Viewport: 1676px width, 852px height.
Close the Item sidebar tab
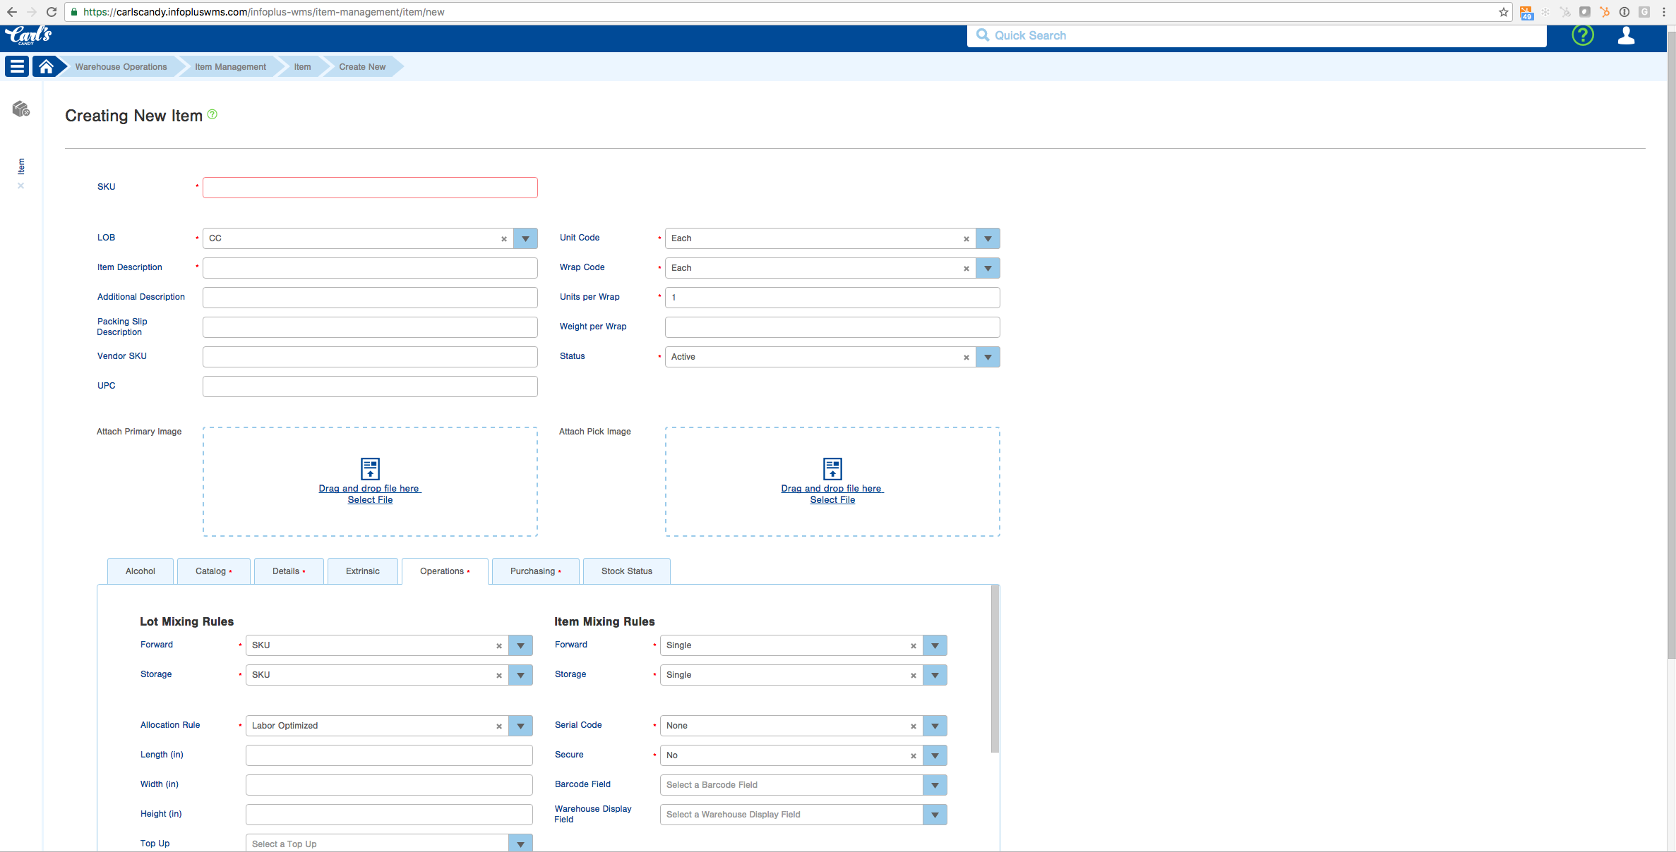coord(21,186)
